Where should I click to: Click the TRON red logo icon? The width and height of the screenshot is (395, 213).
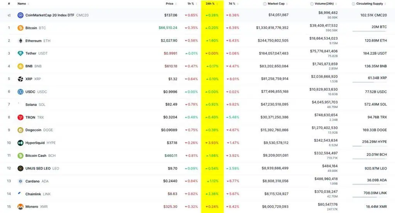(20, 117)
